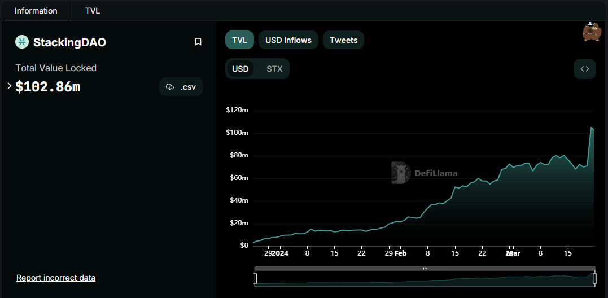Viewport: 608px width, 298px height.
Task: Click the llama mascot icon top right
Action: coord(591,32)
